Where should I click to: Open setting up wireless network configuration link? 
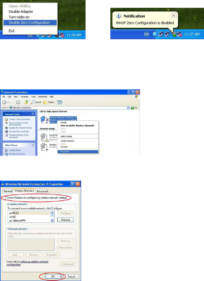28,263
